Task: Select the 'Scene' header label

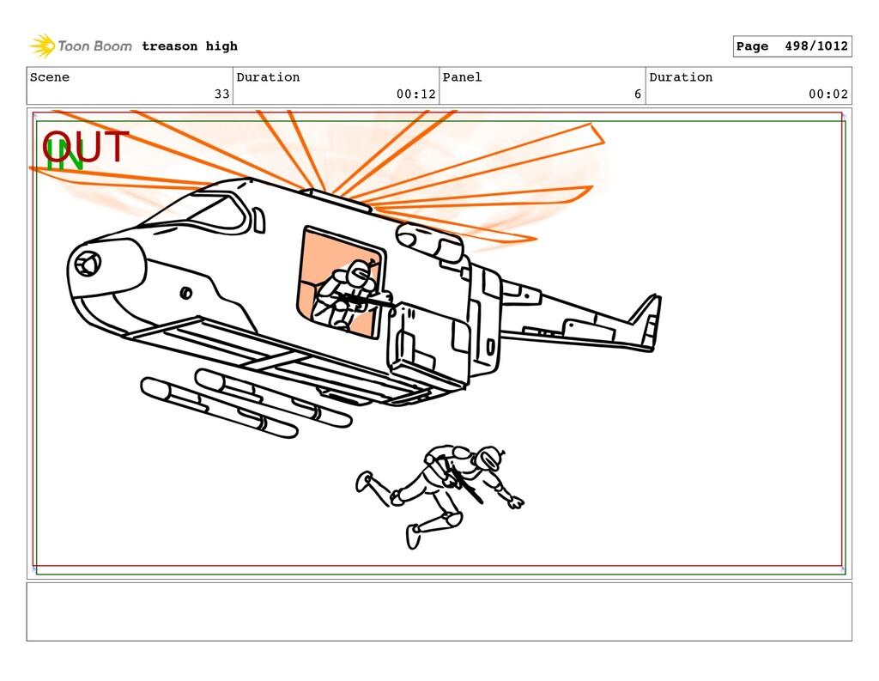Action: (50, 76)
